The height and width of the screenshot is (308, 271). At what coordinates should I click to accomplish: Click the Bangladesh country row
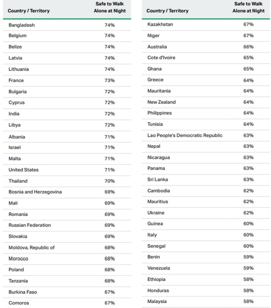pos(22,25)
